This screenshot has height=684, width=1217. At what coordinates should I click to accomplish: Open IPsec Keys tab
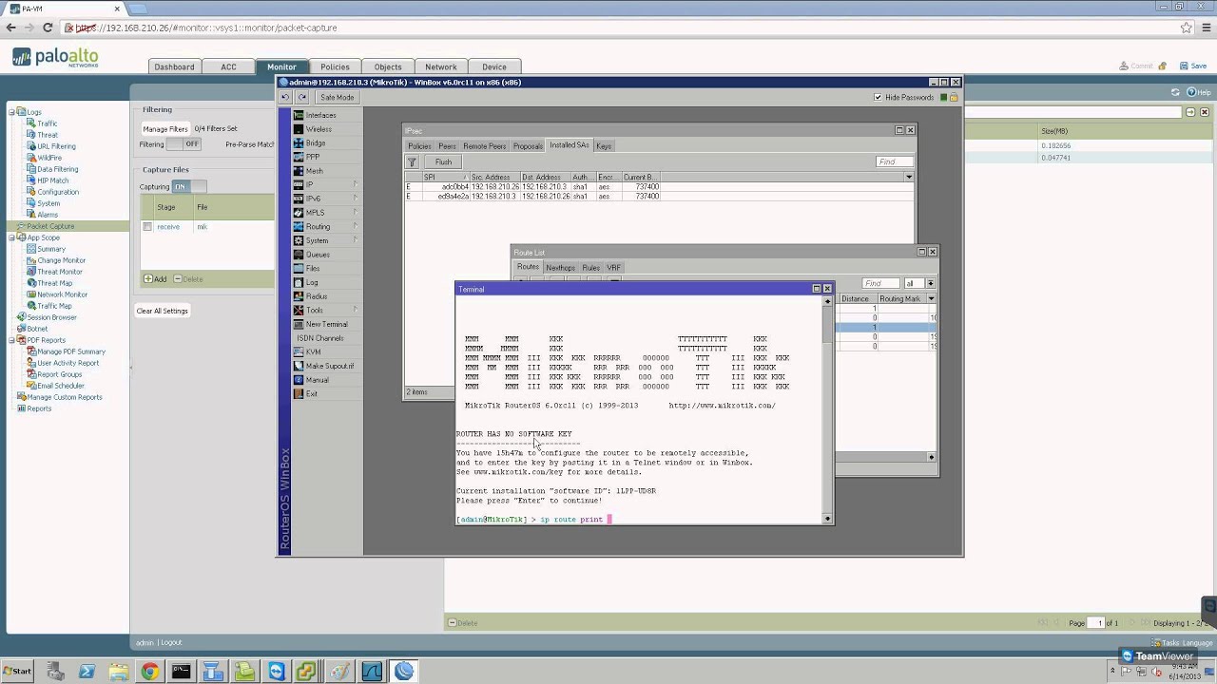604,146
